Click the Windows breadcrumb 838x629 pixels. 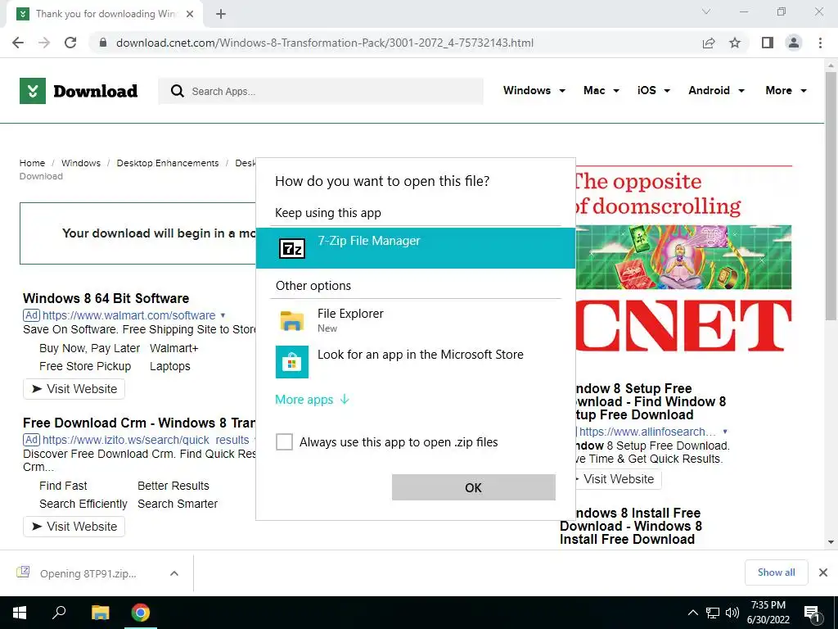click(x=81, y=163)
